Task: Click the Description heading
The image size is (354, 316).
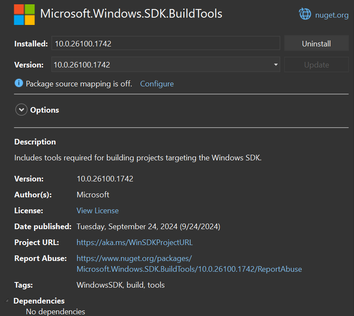Action: click(35, 142)
